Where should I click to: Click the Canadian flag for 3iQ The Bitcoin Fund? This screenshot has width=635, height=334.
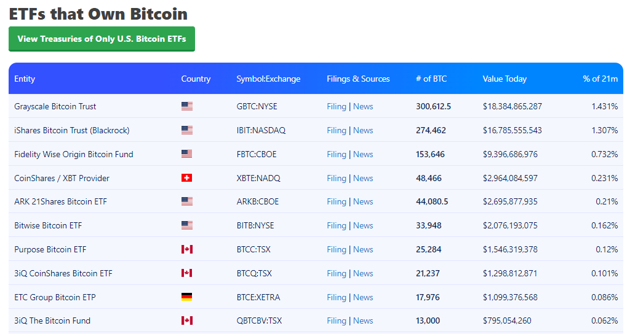(186, 320)
